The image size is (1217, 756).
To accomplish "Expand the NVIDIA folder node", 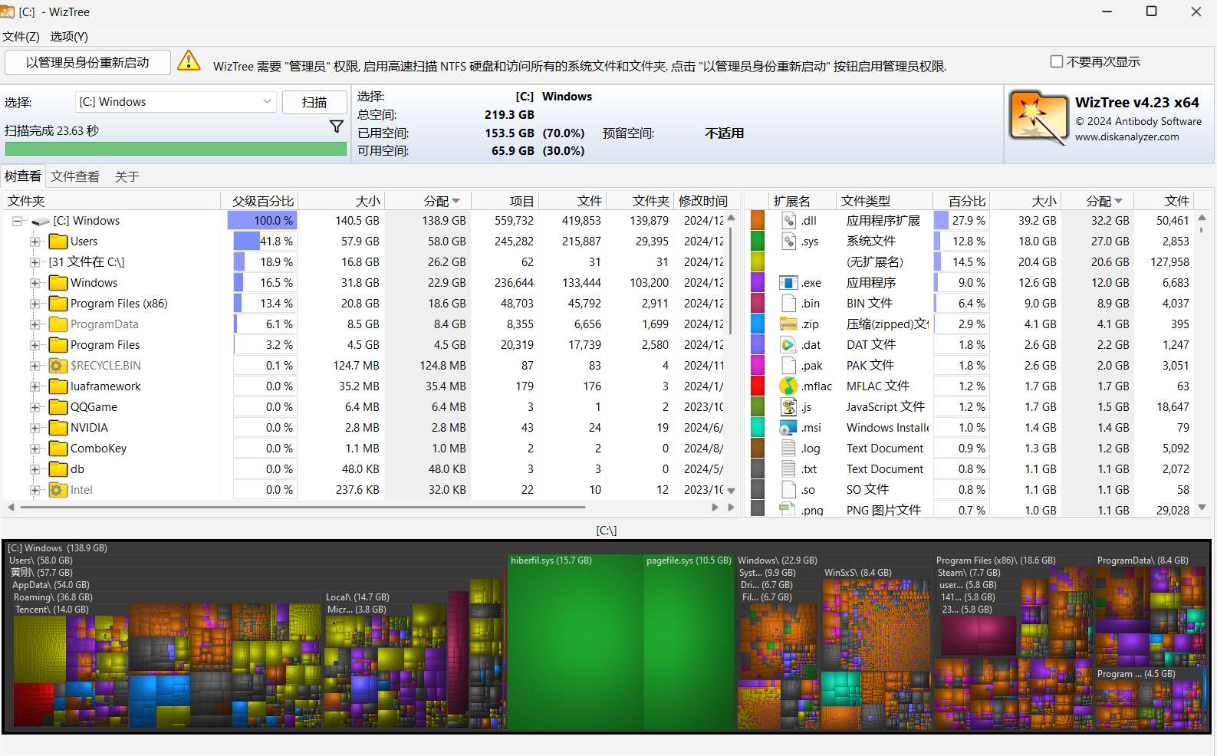I will point(35,428).
